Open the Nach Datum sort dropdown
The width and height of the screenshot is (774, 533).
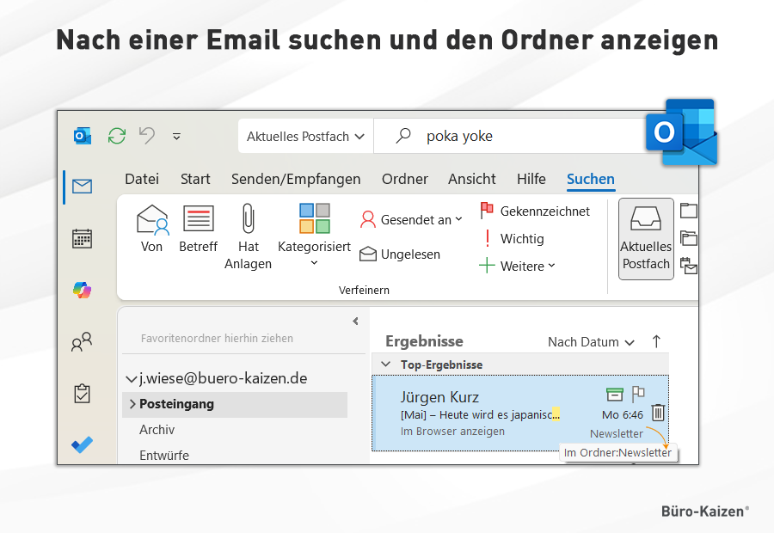(x=591, y=342)
